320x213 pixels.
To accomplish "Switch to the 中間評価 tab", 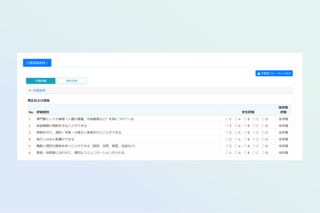I will coord(41,81).
